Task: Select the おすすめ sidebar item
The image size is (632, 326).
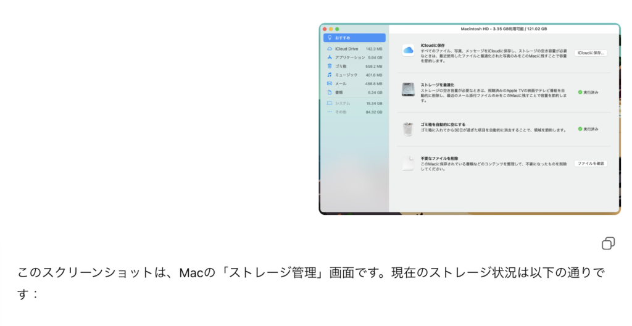Action: point(354,38)
